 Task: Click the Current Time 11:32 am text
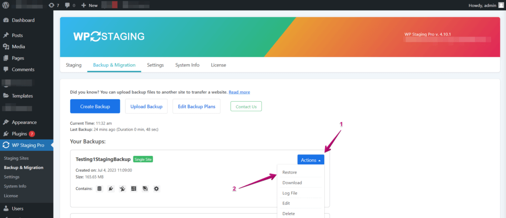pos(91,123)
